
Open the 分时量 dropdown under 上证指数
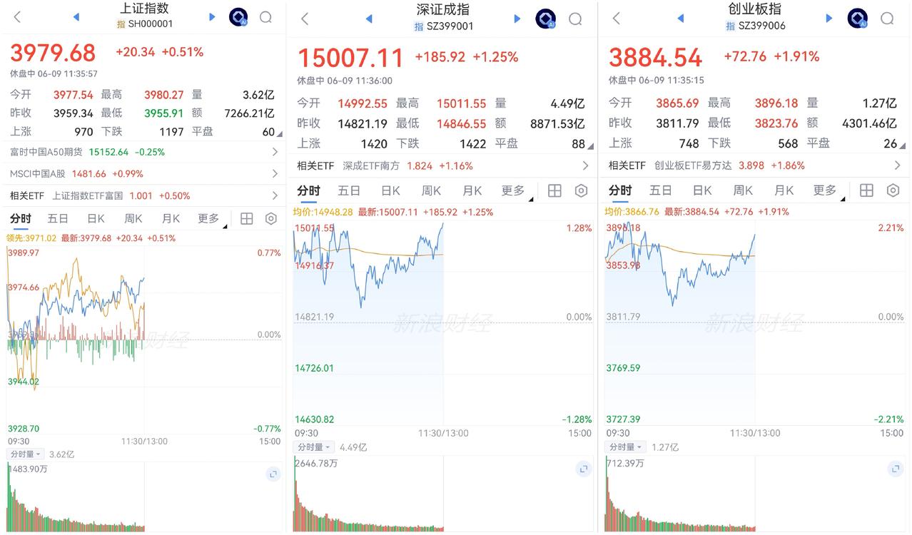coord(26,454)
